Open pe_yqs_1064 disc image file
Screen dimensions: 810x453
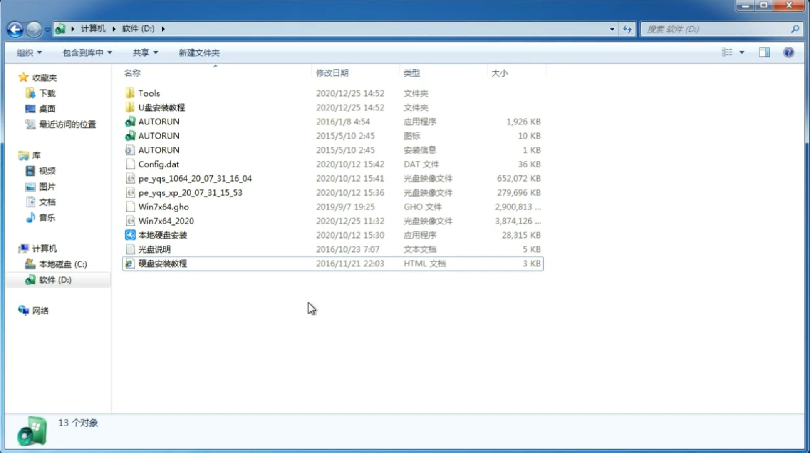pos(195,178)
